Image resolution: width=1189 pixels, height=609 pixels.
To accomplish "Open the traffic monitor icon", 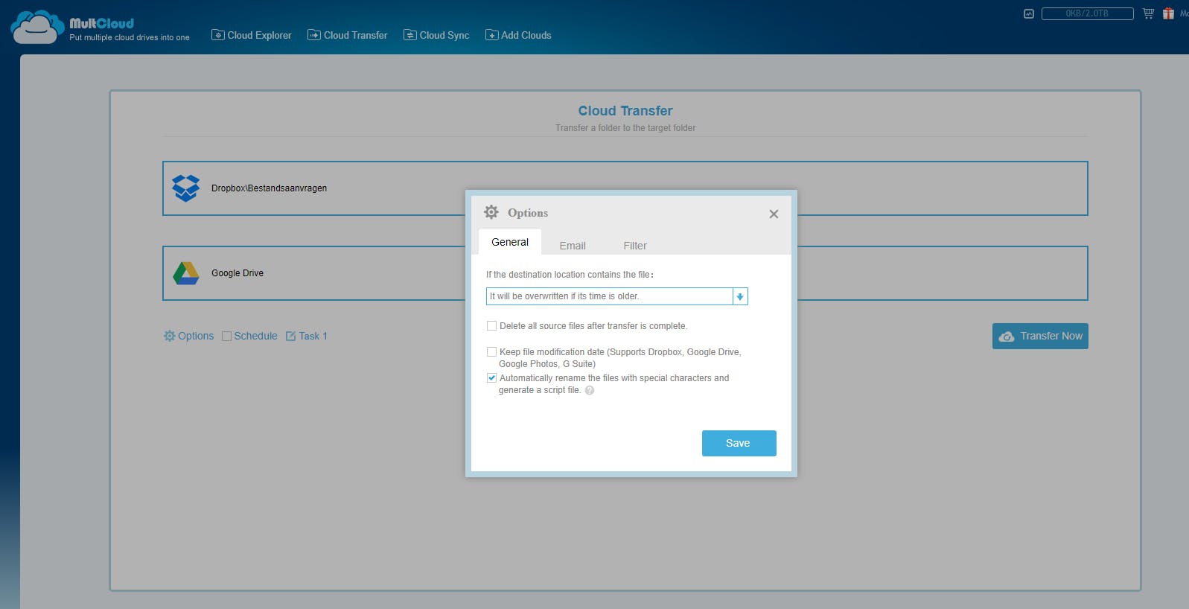I will 1029,13.
